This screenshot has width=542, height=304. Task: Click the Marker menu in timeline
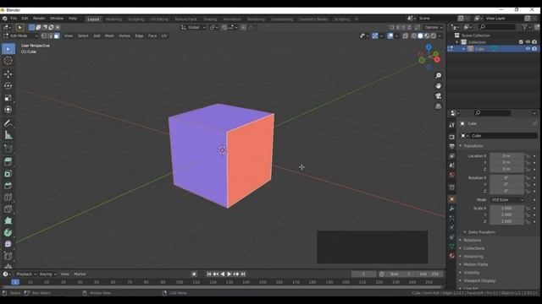[x=80, y=274]
